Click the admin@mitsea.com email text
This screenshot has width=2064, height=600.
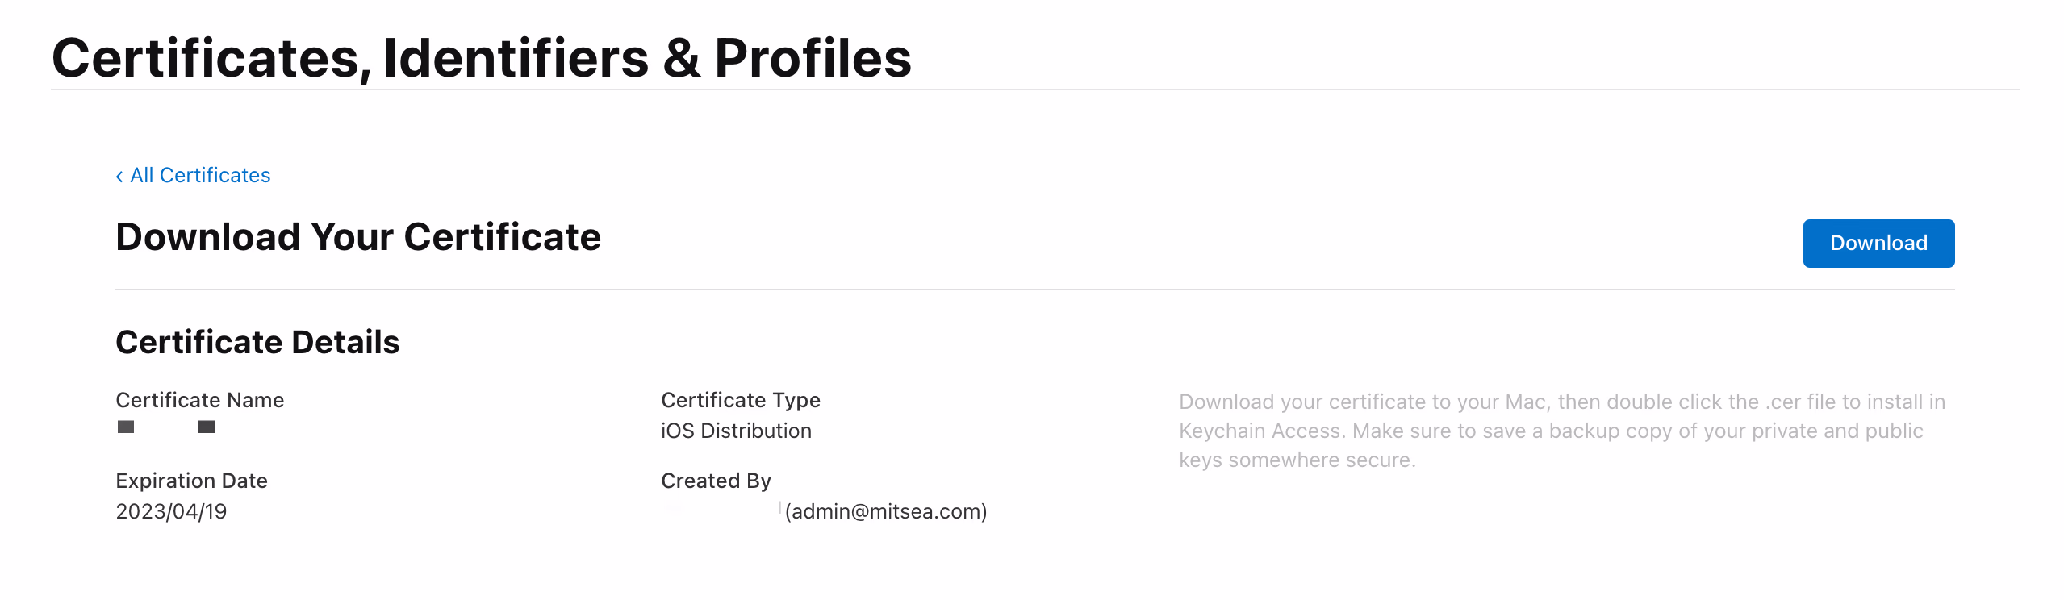click(x=886, y=511)
